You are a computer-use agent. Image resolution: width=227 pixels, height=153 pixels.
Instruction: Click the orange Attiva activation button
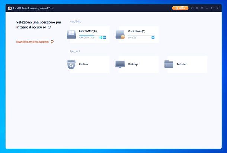point(180,8)
